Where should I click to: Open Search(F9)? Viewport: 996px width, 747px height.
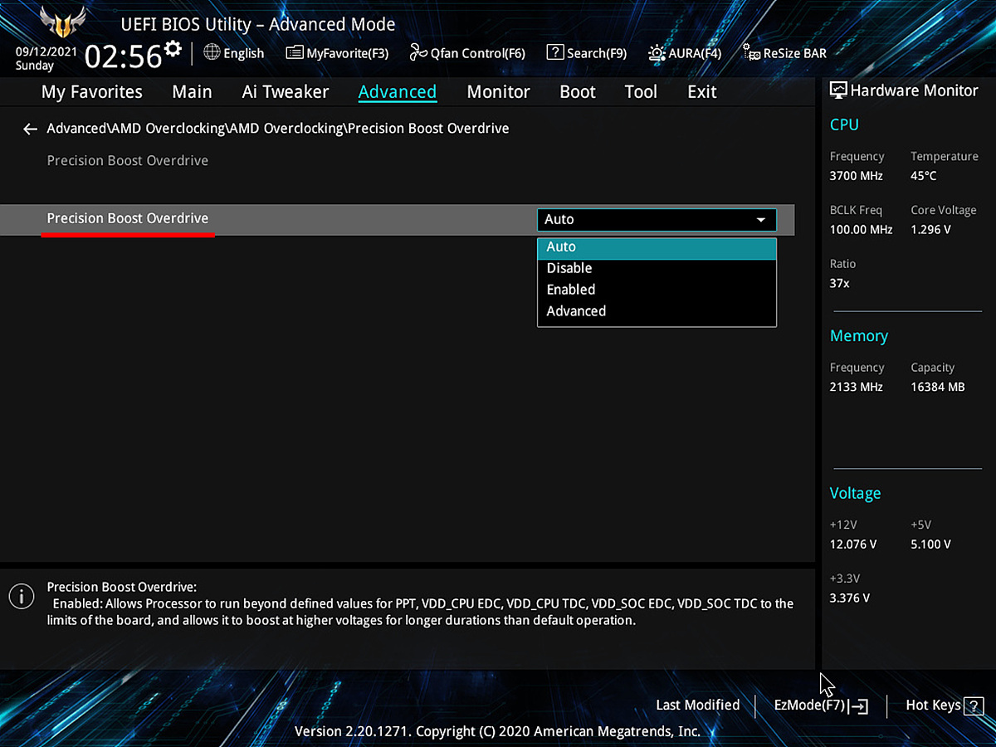point(587,53)
